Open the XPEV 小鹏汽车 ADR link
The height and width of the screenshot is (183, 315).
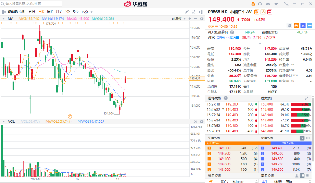(x=228, y=38)
